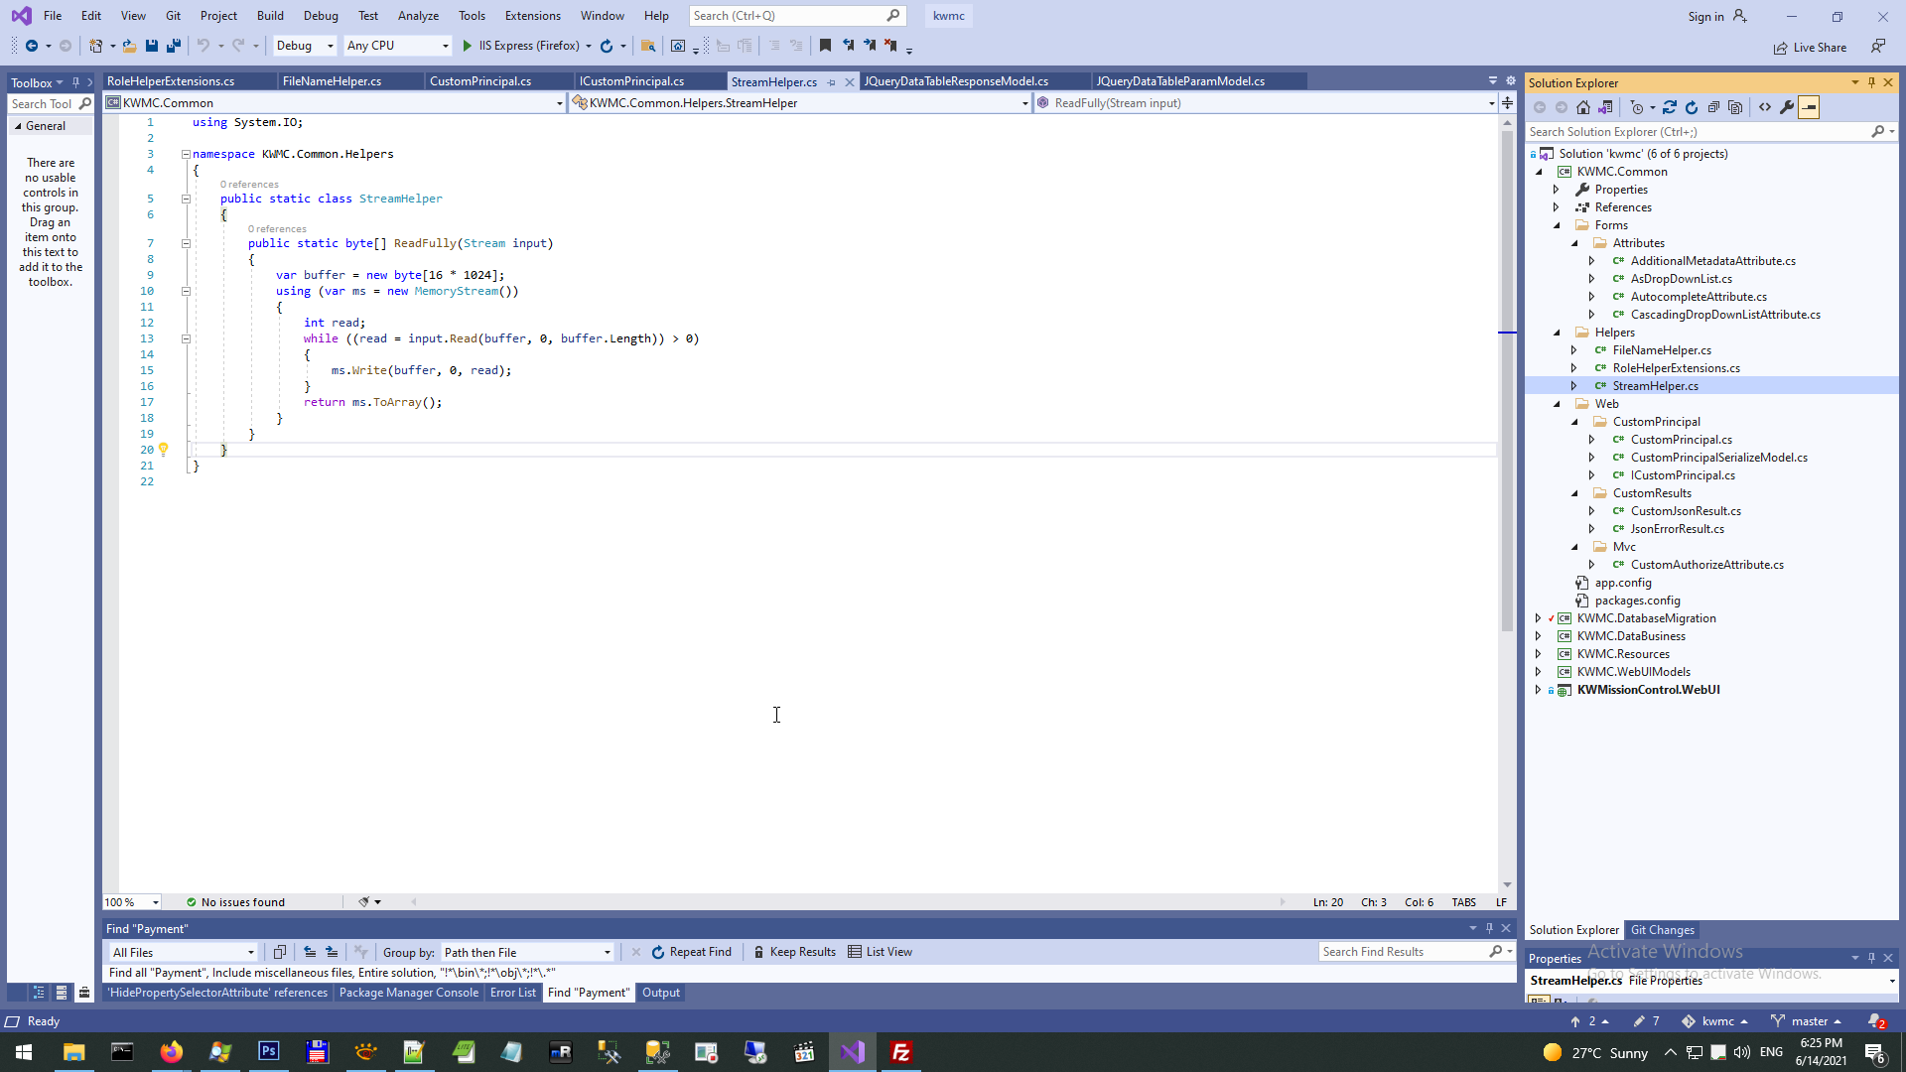Open the Group by Path then File dropdown
The image size is (1906, 1072).
click(527, 952)
